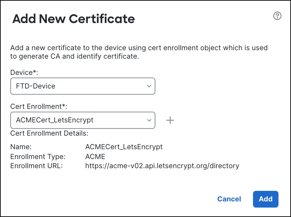Screen dimensions: 291x217
Task: Click ACMECert_LetsEncrypt in the Cert Enrollment combo box
Action: pos(55,120)
